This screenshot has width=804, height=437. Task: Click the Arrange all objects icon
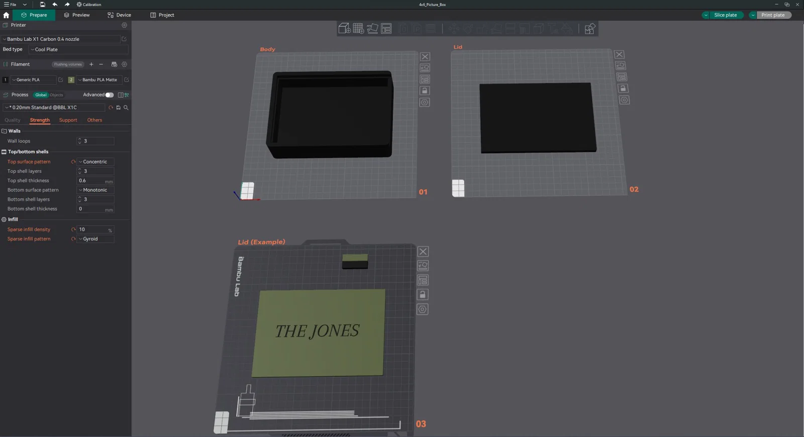[386, 29]
